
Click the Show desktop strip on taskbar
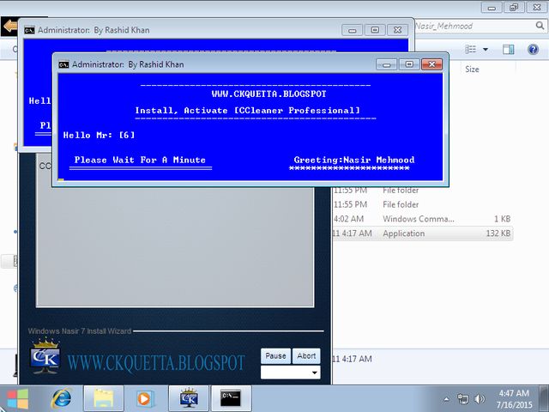coord(544,398)
